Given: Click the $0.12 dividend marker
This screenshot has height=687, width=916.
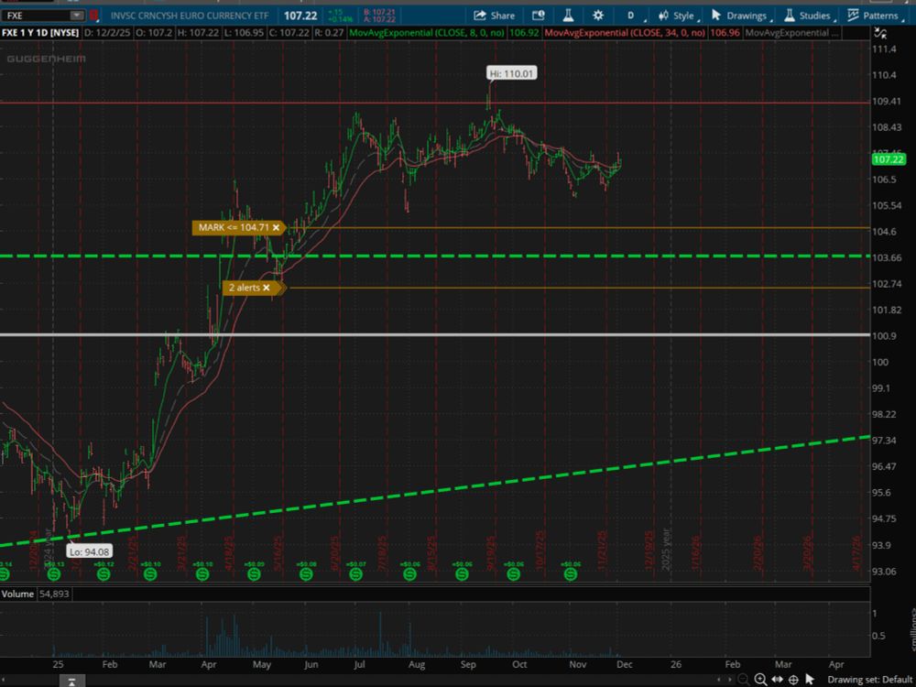Looking at the screenshot, I should [104, 574].
